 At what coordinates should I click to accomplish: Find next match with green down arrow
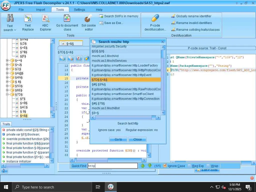click(x=150, y=166)
